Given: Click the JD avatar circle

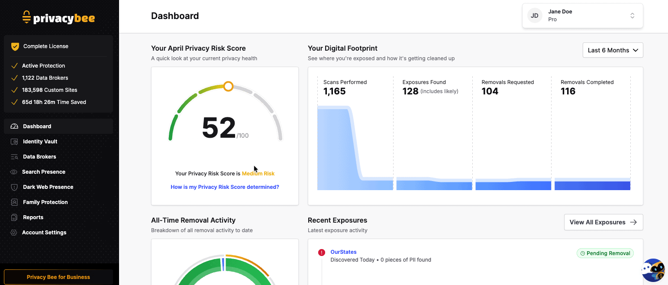Looking at the screenshot, I should [535, 16].
